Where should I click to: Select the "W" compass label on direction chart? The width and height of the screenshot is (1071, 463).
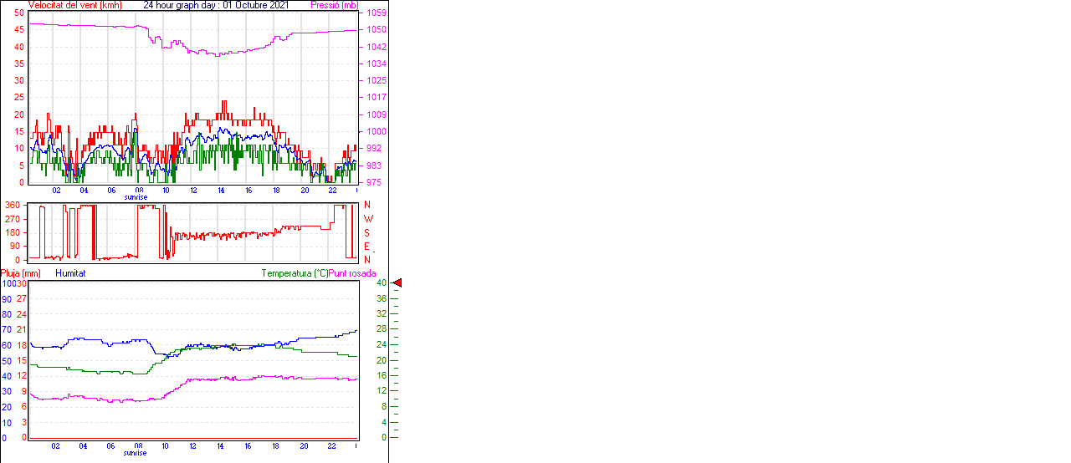click(x=368, y=218)
